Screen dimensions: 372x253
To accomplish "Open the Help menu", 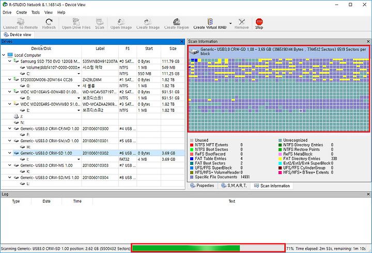I will pyautogui.click(x=61, y=12).
